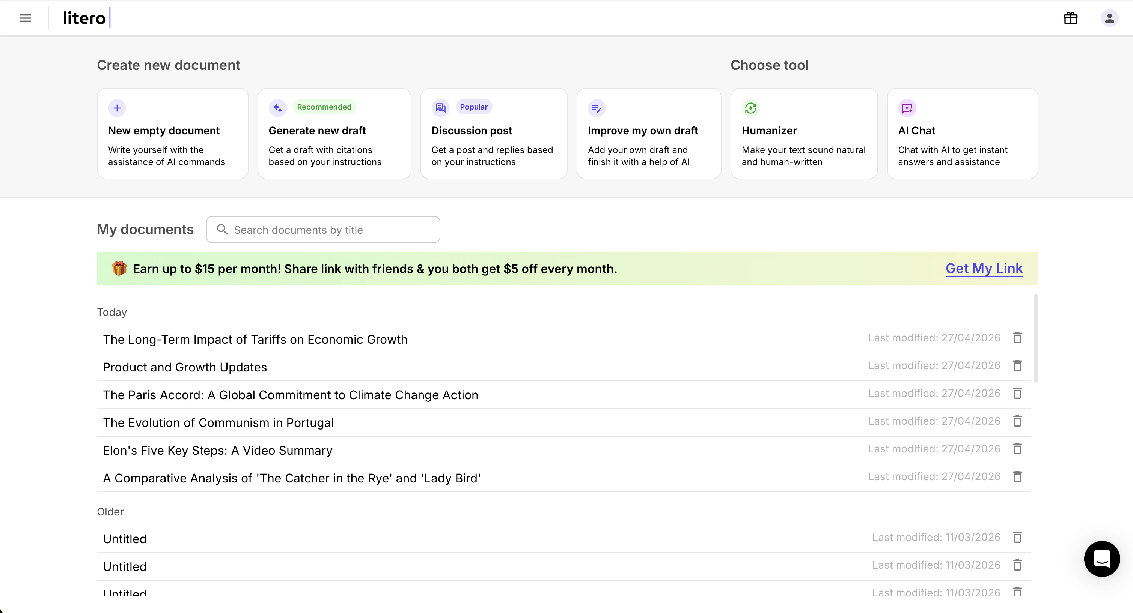Delete the Product and Growth Updates document
This screenshot has width=1133, height=613.
coord(1017,365)
